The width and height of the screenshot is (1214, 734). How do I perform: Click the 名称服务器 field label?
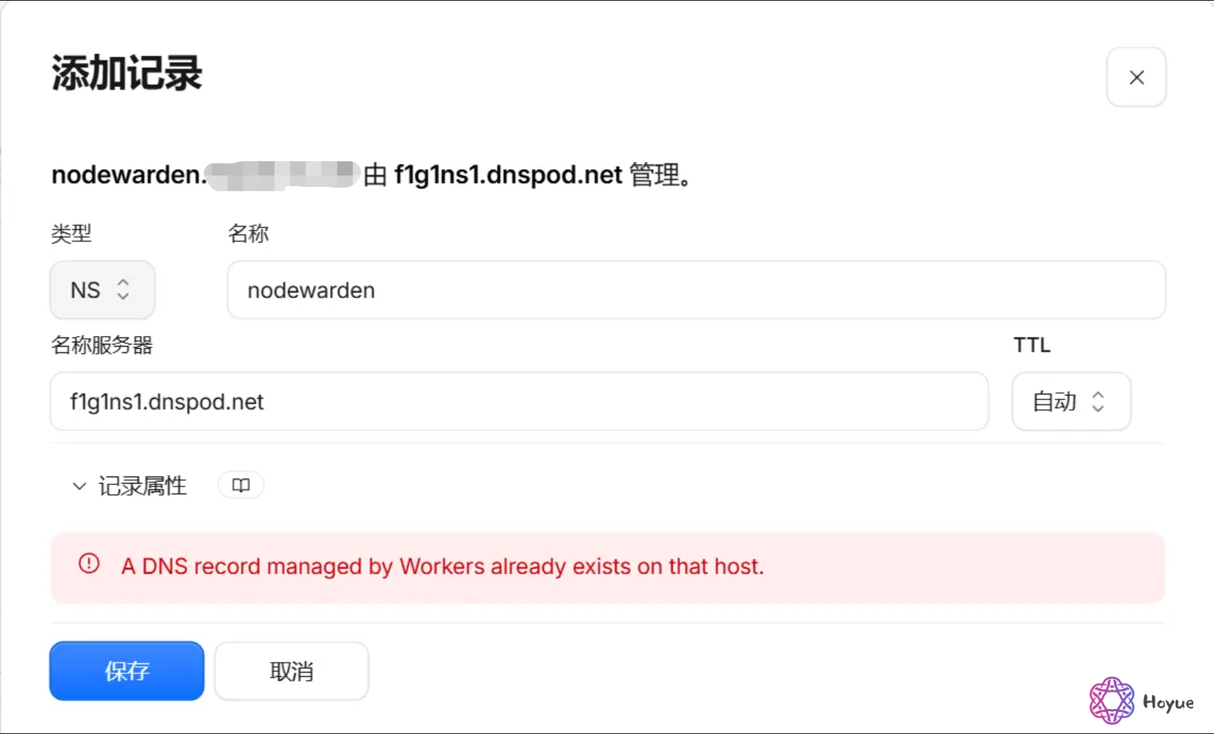pos(102,345)
